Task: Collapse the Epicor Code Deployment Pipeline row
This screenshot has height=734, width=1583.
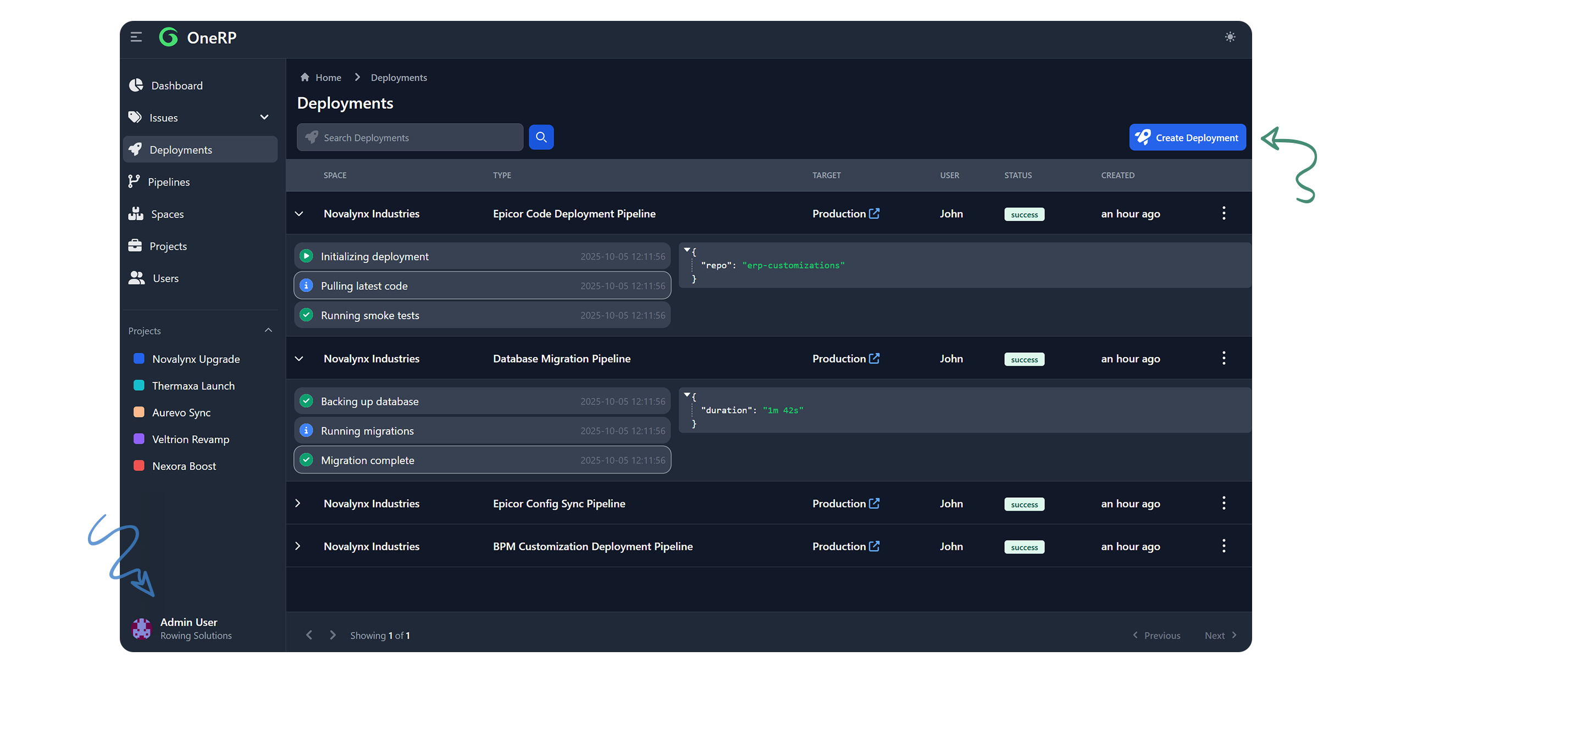Action: pos(299,214)
